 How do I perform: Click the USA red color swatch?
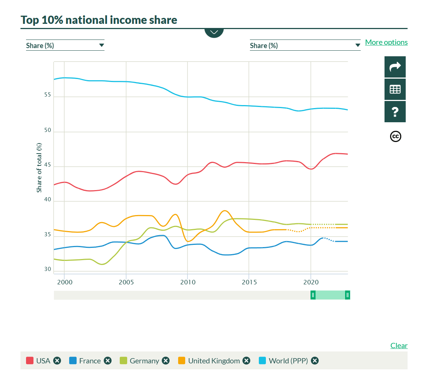(x=30, y=361)
